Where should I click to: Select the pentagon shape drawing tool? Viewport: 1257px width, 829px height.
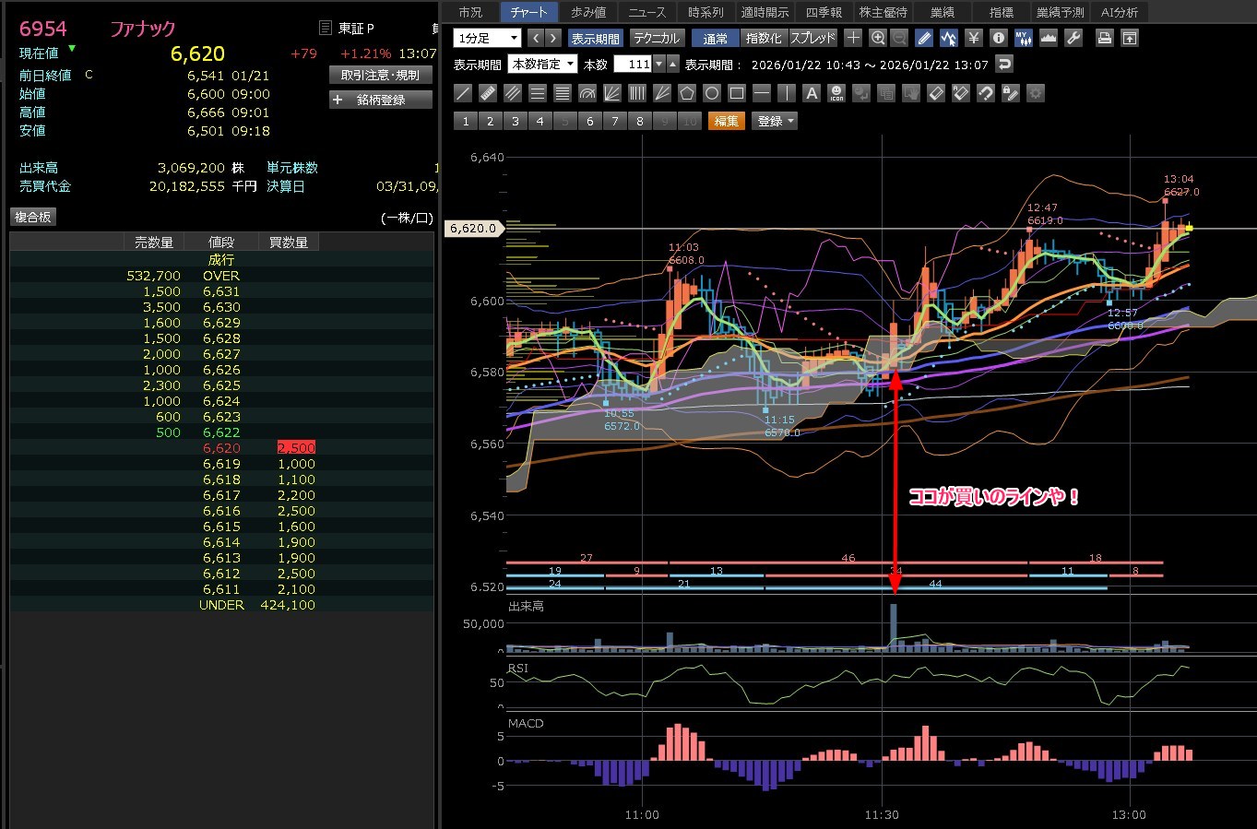tap(687, 93)
